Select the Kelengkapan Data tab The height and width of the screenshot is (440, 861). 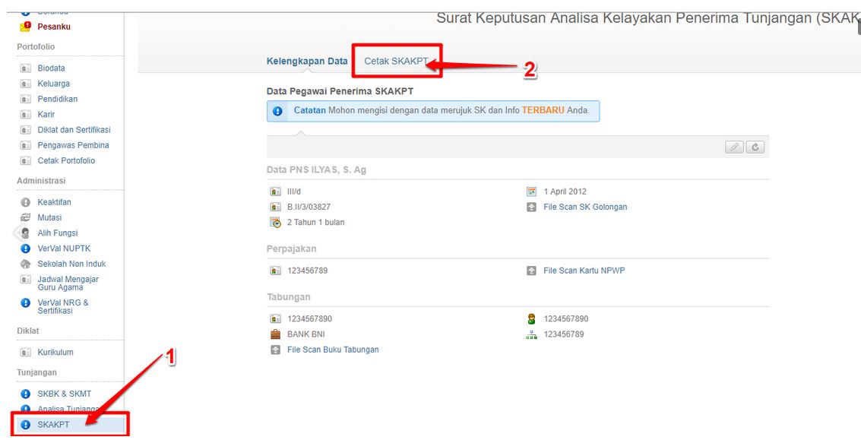tap(307, 61)
